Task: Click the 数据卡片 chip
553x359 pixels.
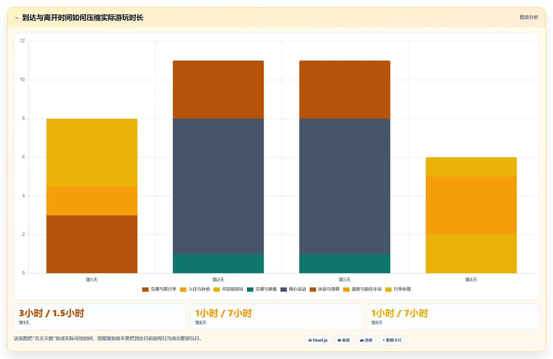Action: (x=392, y=340)
